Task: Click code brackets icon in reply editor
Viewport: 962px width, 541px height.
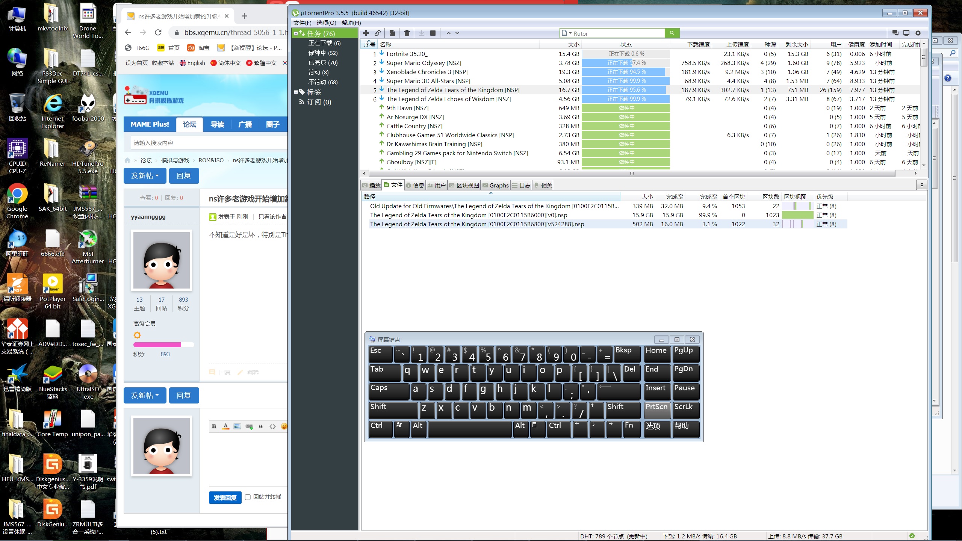Action: 272,426
